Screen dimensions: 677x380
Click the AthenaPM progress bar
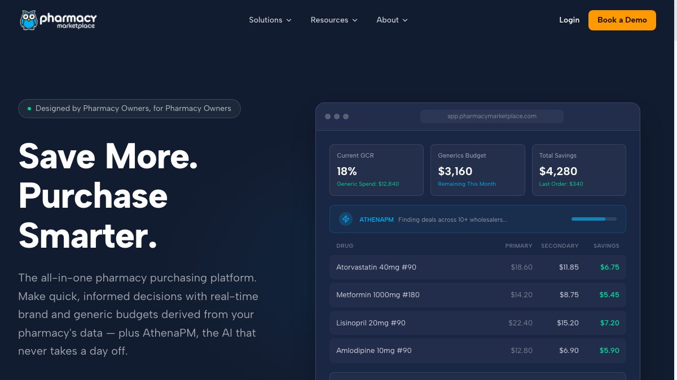[594, 219]
